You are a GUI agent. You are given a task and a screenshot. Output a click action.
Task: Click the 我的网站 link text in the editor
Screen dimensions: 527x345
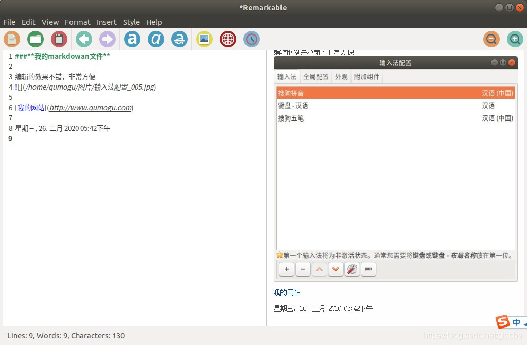click(31, 108)
